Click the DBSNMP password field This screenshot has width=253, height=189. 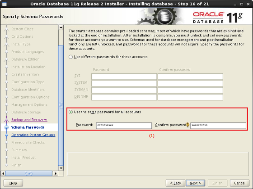point(124,97)
